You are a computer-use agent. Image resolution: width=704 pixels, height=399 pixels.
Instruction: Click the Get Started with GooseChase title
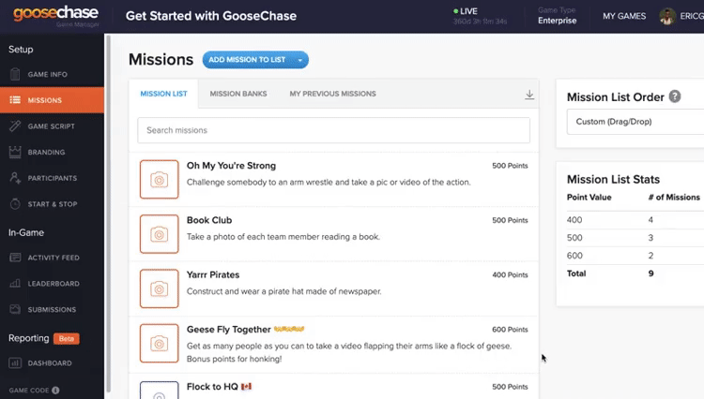click(x=211, y=16)
